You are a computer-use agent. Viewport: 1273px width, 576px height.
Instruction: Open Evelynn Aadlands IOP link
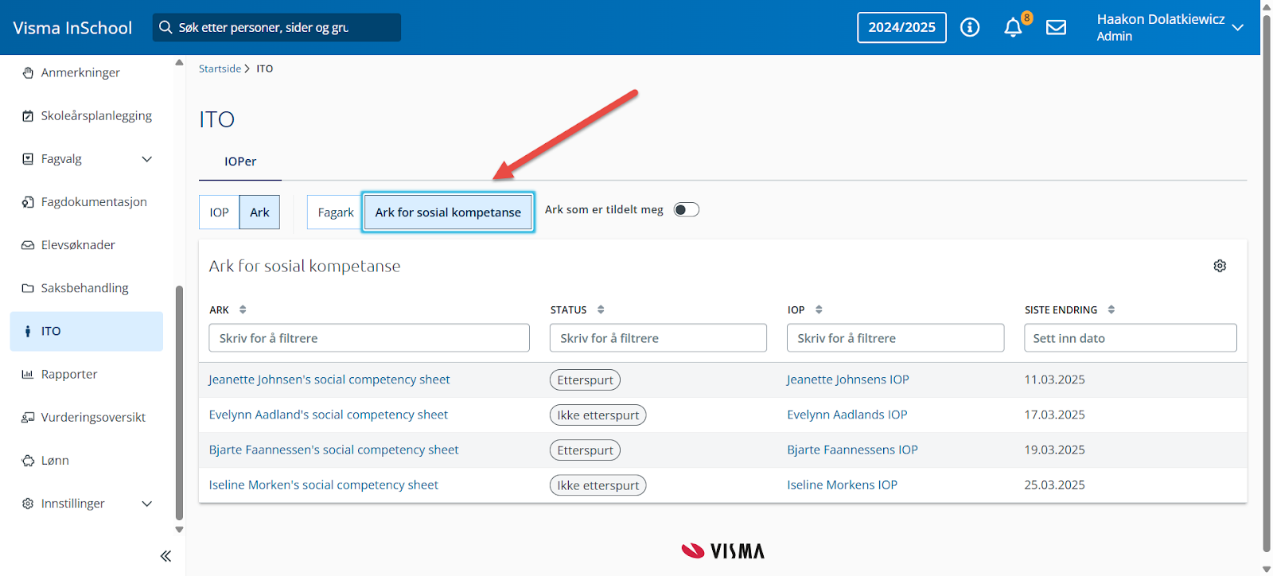click(x=847, y=414)
